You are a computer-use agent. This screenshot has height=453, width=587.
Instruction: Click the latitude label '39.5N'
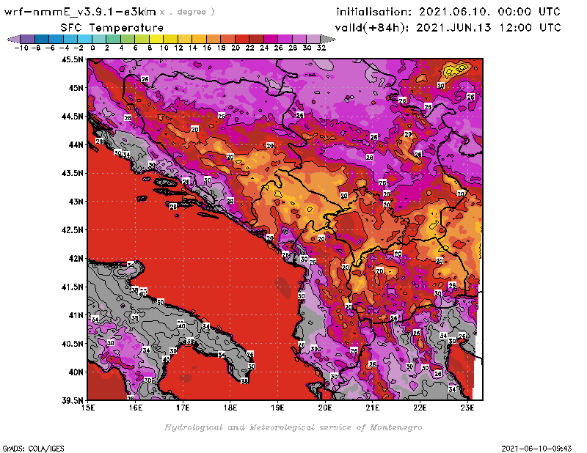tap(72, 400)
